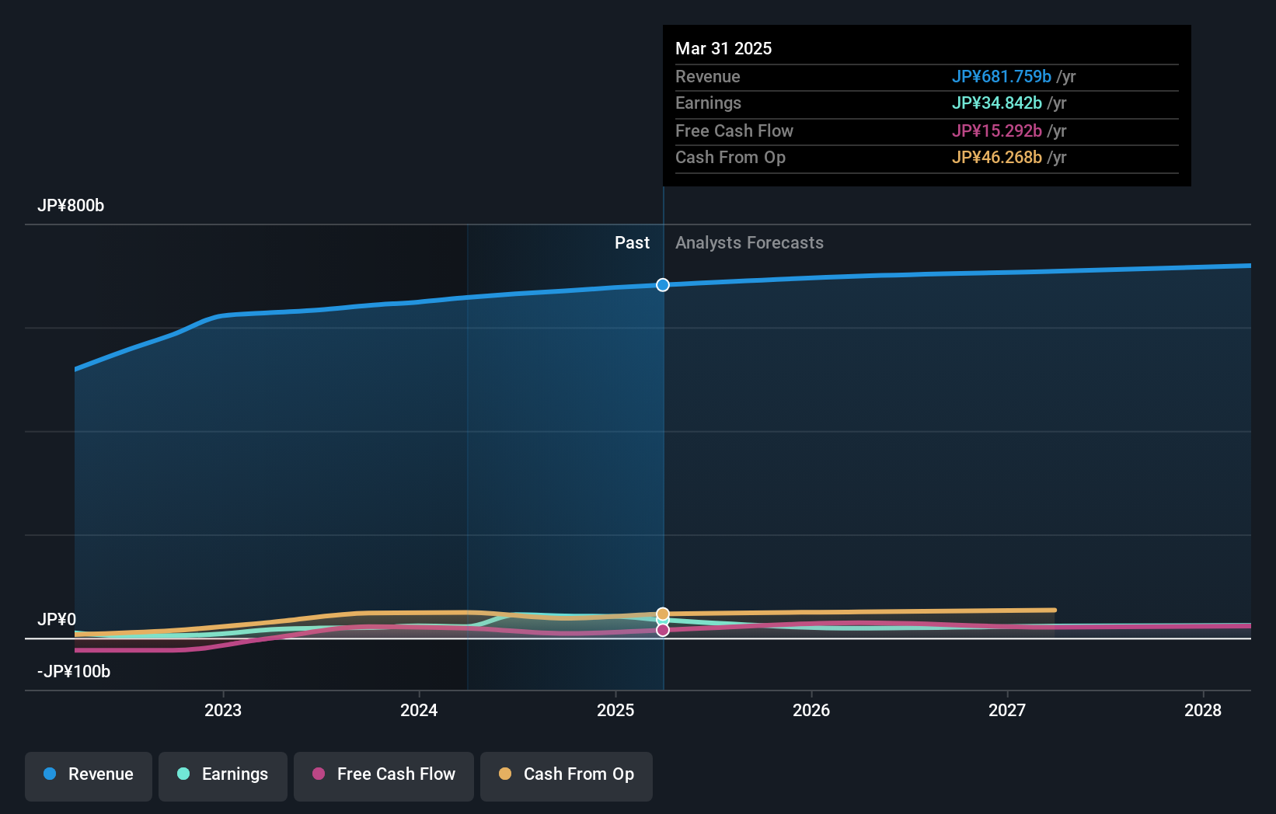Click the 2024 x-axis label

419,710
